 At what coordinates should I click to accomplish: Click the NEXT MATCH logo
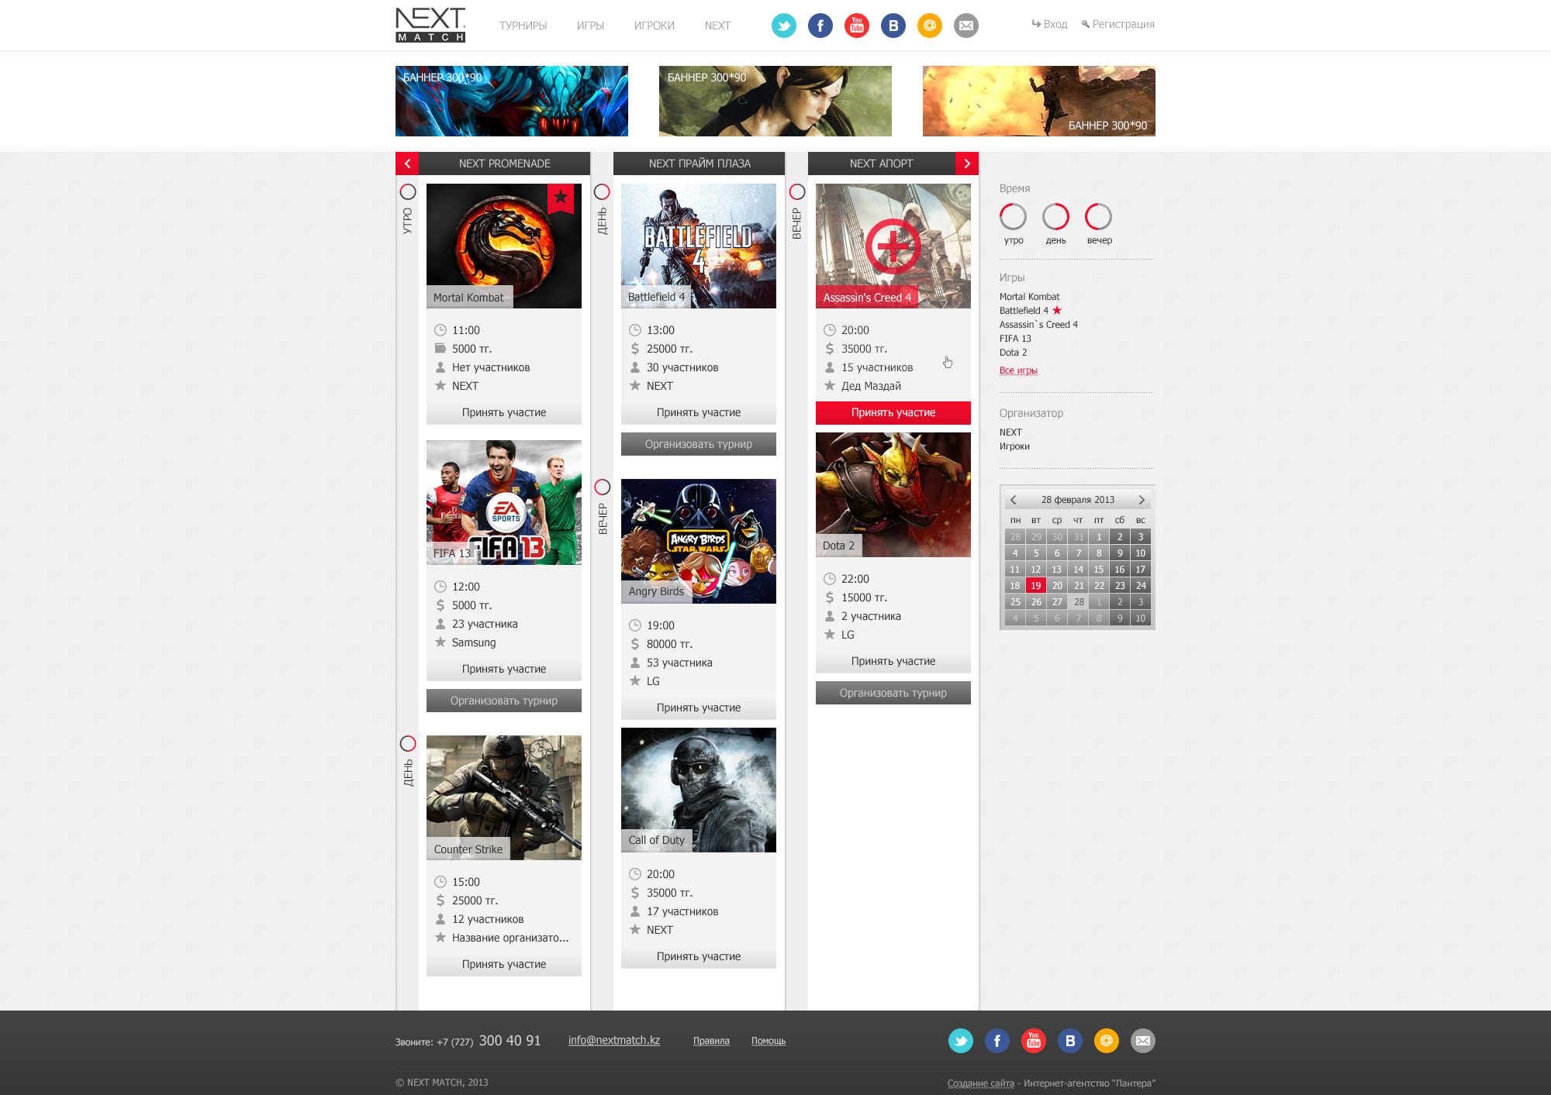430,25
